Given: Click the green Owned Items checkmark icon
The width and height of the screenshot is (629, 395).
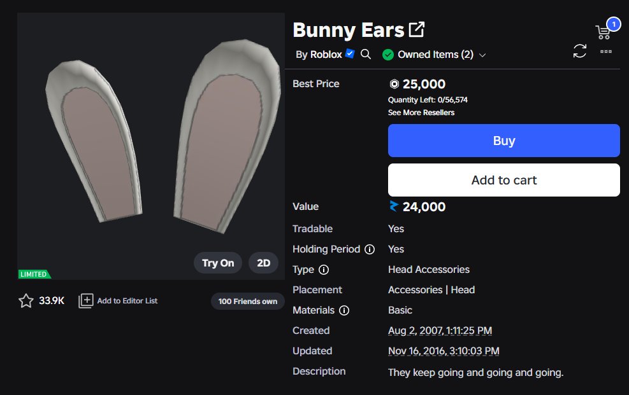Looking at the screenshot, I should click(x=388, y=55).
